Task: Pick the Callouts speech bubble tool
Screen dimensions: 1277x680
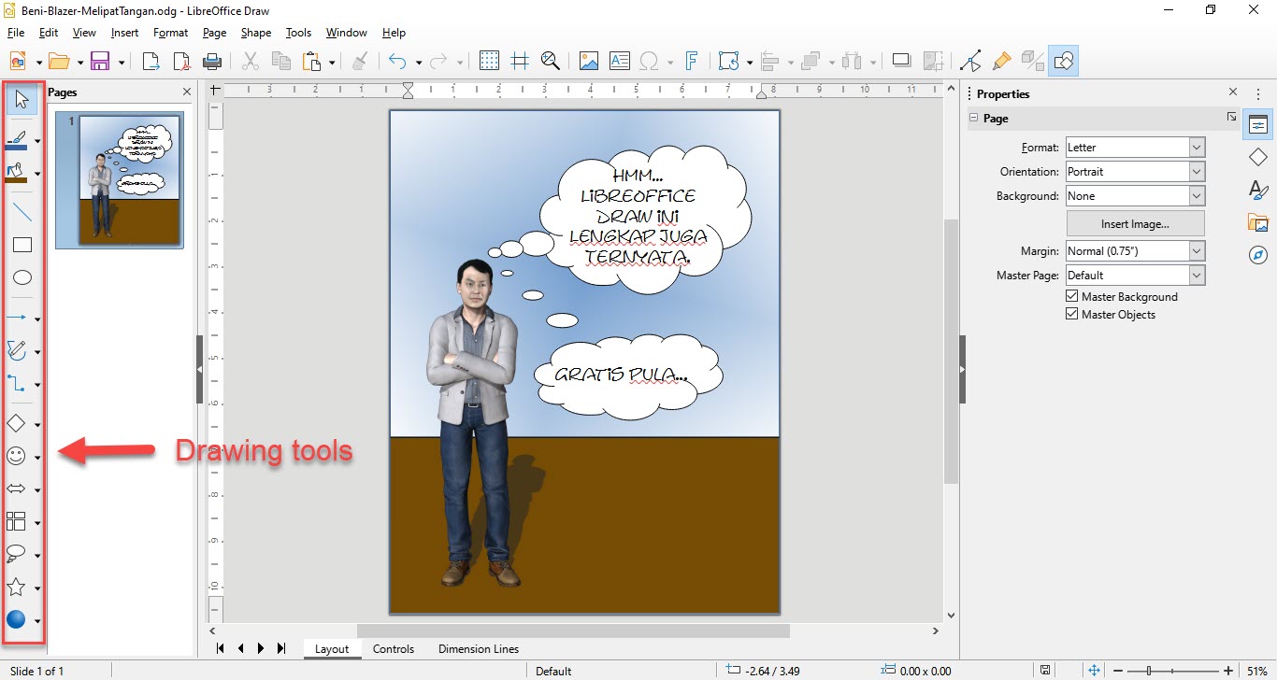Action: coord(17,554)
